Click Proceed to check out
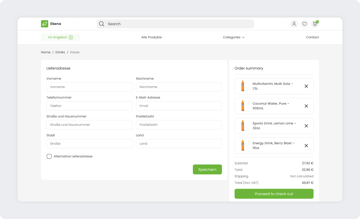The width and height of the screenshot is (360, 219). (274, 194)
